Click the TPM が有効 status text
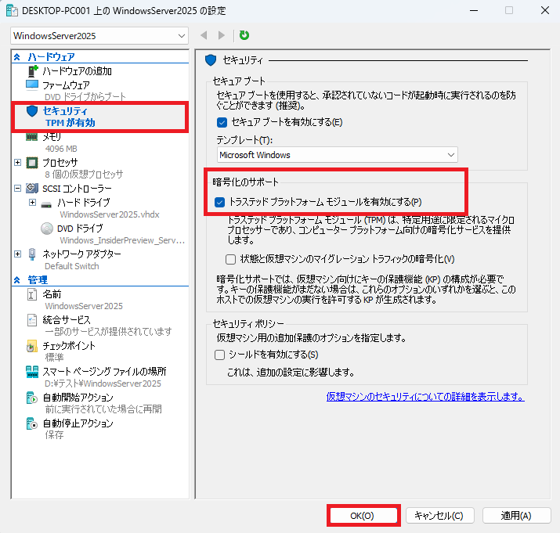This screenshot has width=560, height=533. click(70, 123)
